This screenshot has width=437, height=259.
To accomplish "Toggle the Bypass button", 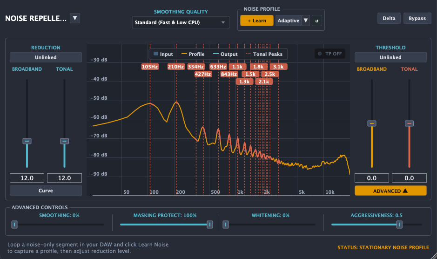I will tap(417, 18).
